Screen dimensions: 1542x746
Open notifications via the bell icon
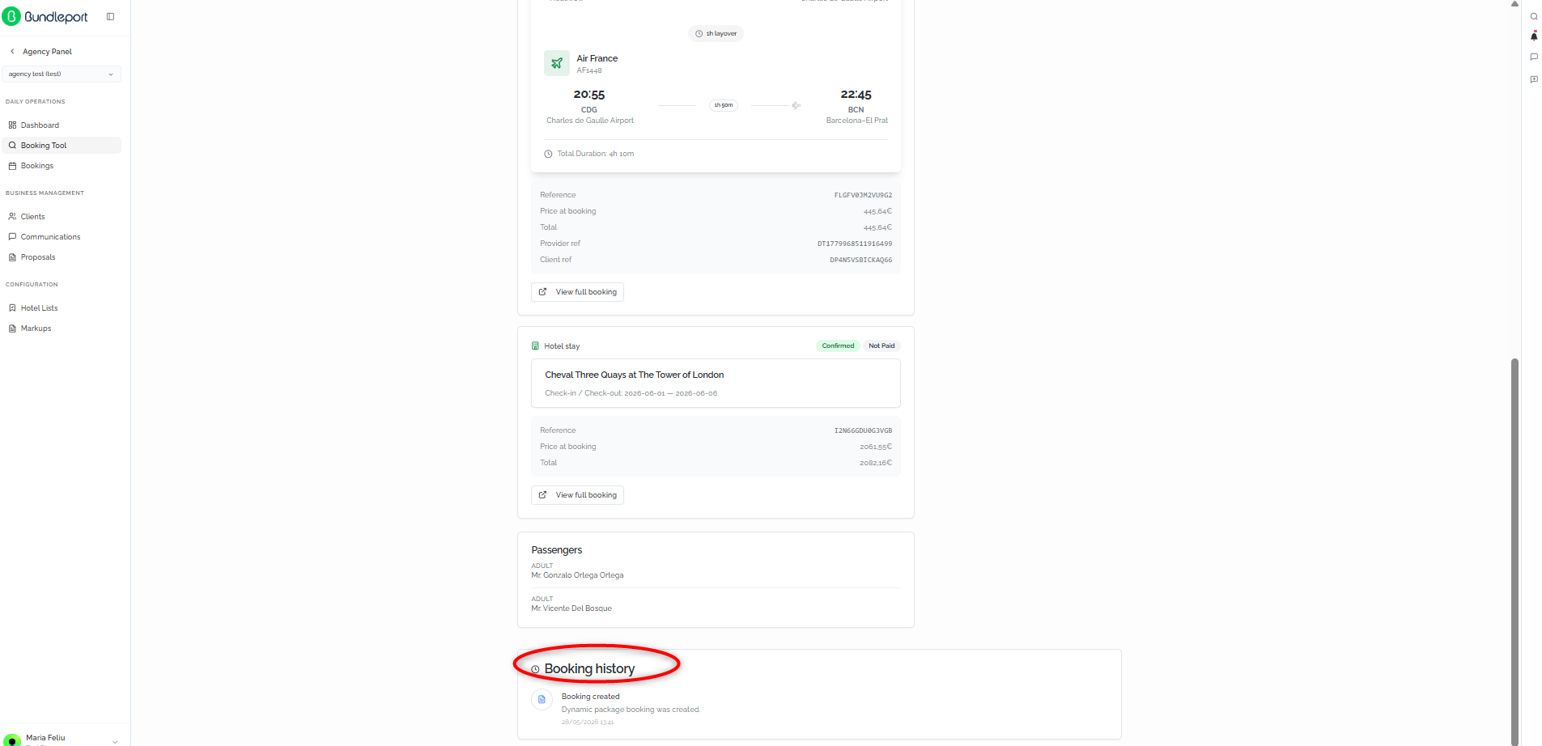(x=1533, y=36)
